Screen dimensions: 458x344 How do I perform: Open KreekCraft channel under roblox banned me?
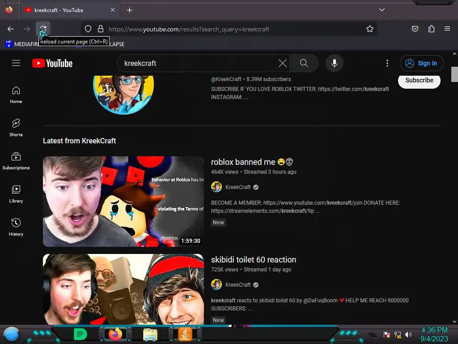coord(238,187)
